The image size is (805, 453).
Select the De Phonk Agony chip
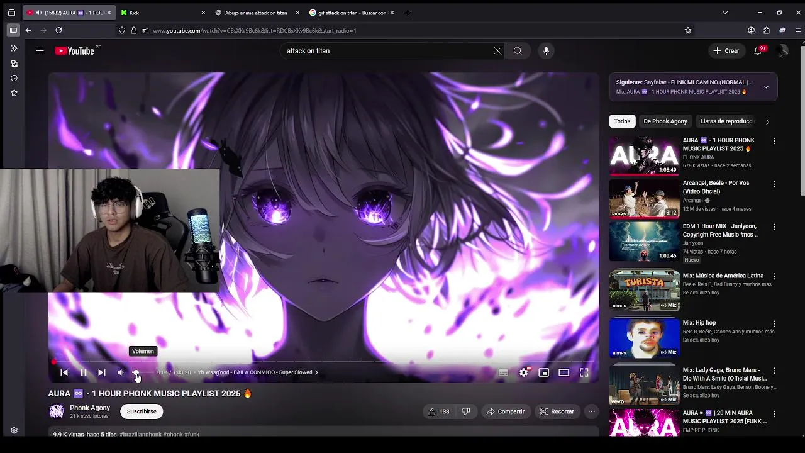665,121
